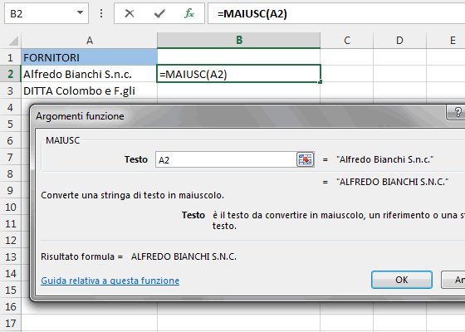This screenshot has height=332, width=465.
Task: Open the Insert Function fx icon
Action: pyautogui.click(x=189, y=13)
